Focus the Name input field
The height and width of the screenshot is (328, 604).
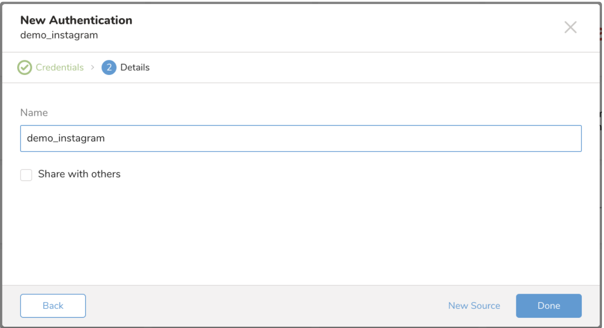pos(300,138)
